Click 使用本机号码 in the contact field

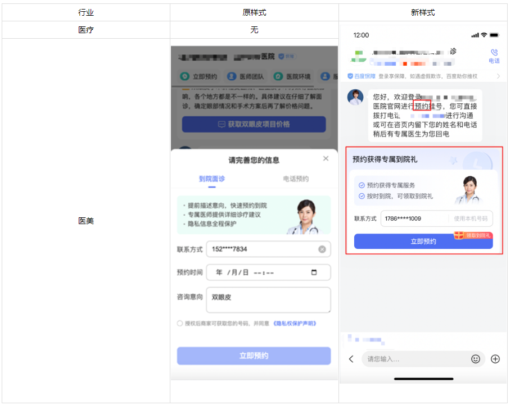(x=471, y=218)
